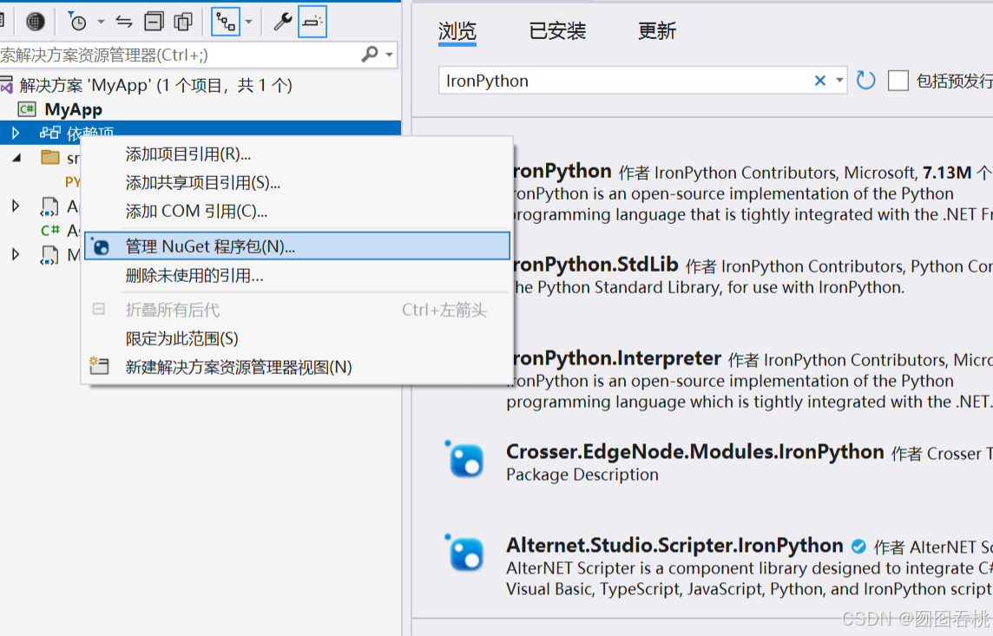Click the sync with active document arrows
Viewport: 993px width, 636px height.
pos(124,23)
